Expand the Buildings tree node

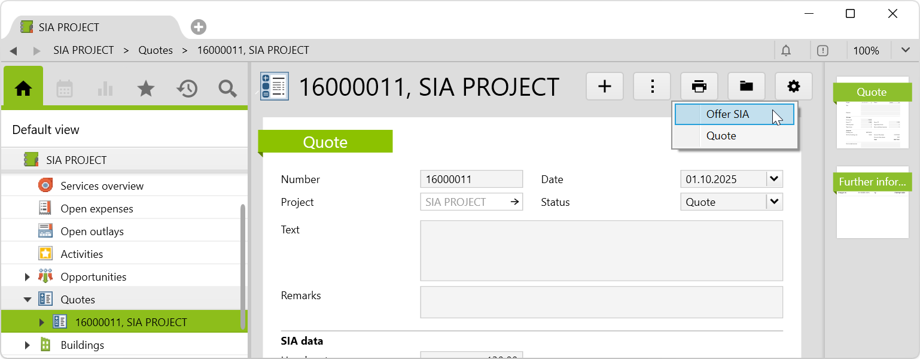coord(27,345)
